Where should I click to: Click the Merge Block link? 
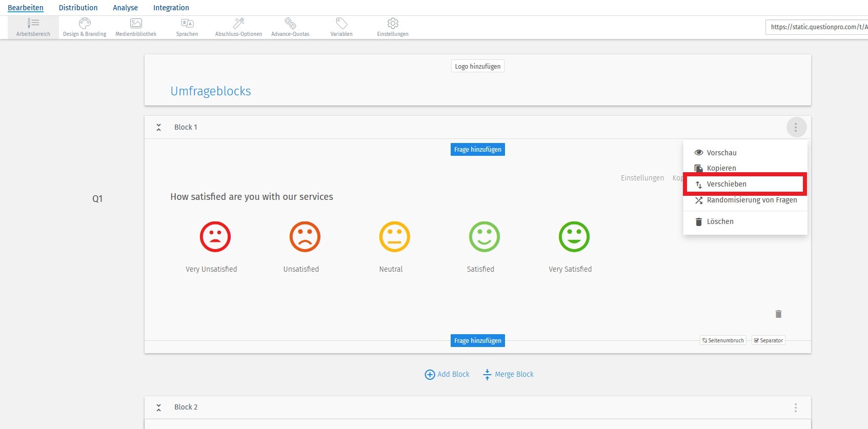(508, 375)
